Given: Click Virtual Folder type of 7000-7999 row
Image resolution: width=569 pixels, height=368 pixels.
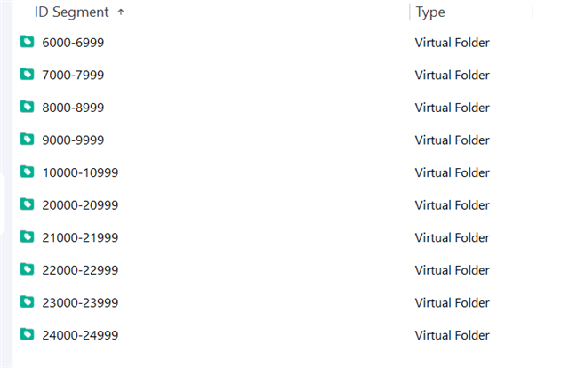Looking at the screenshot, I should 452,76.
